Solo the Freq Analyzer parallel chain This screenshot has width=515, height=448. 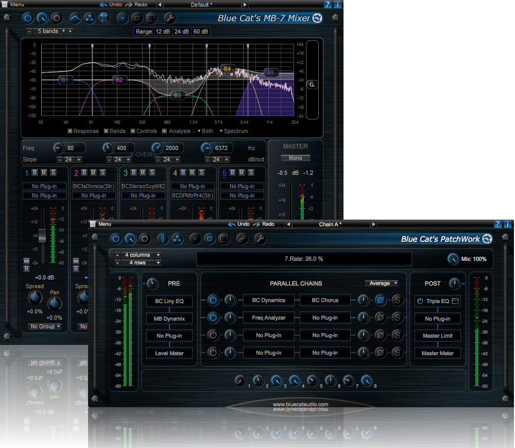[x=397, y=318]
